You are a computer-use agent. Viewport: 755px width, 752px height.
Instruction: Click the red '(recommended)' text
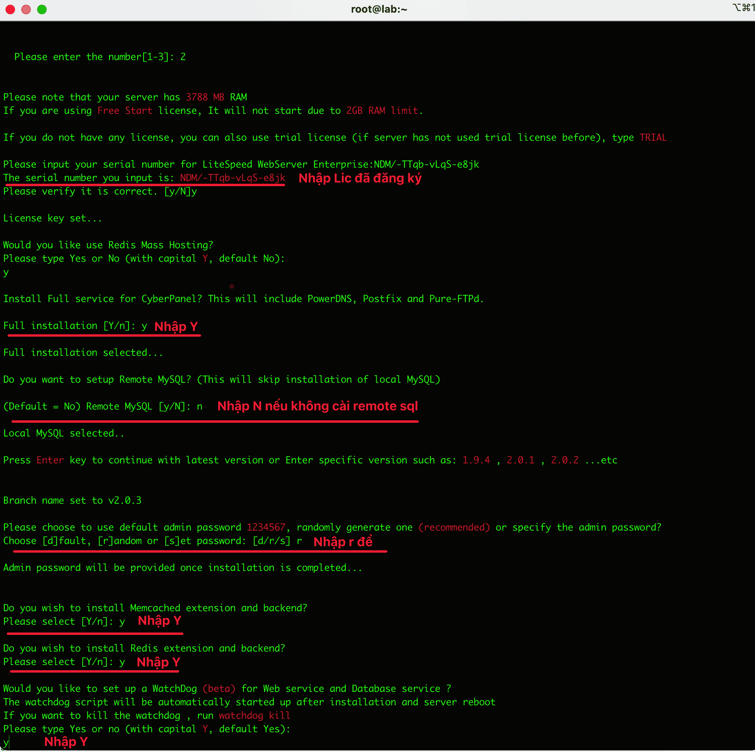tap(454, 527)
